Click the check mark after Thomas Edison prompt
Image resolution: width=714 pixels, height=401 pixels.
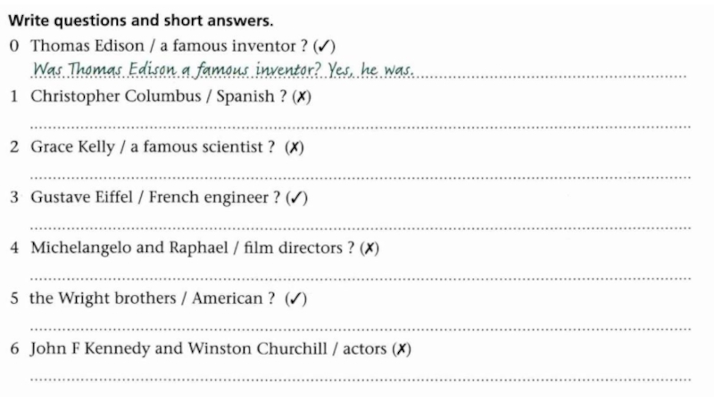click(326, 46)
